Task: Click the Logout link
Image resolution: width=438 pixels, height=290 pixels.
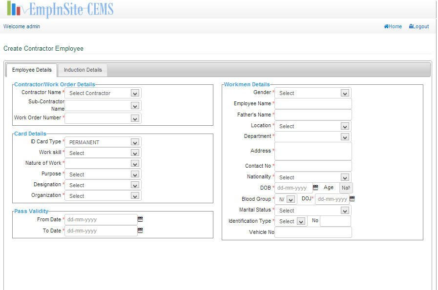Action: 420,26
